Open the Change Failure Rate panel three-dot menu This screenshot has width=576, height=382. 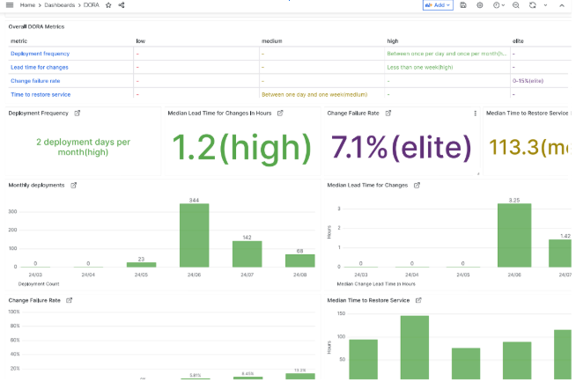tap(475, 113)
